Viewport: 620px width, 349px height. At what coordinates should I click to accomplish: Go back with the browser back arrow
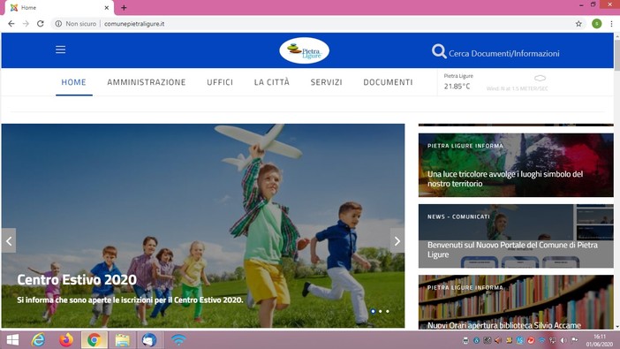(x=11, y=24)
